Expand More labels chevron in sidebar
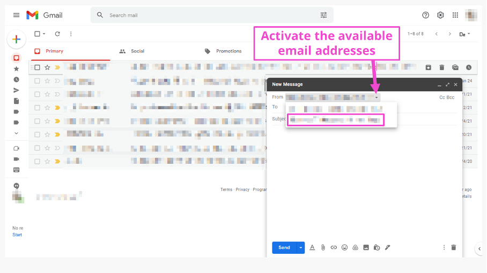 (17, 133)
